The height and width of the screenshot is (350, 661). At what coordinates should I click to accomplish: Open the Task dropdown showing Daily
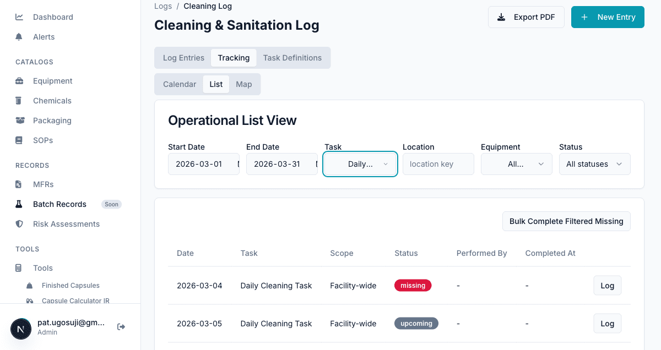[360, 164]
